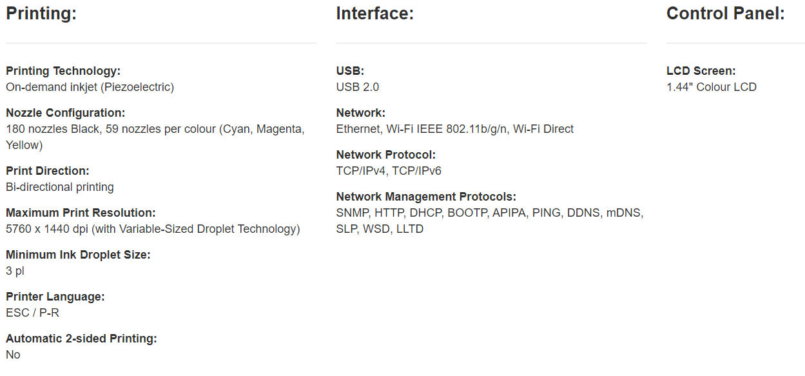Click the Printer Language label

[x=55, y=297]
